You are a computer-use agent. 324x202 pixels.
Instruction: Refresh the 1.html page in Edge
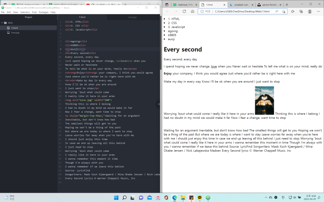tap(184, 11)
